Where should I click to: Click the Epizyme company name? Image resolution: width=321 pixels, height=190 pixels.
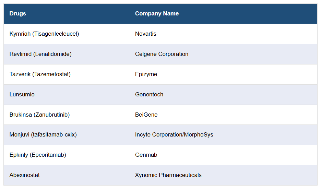[146, 74]
